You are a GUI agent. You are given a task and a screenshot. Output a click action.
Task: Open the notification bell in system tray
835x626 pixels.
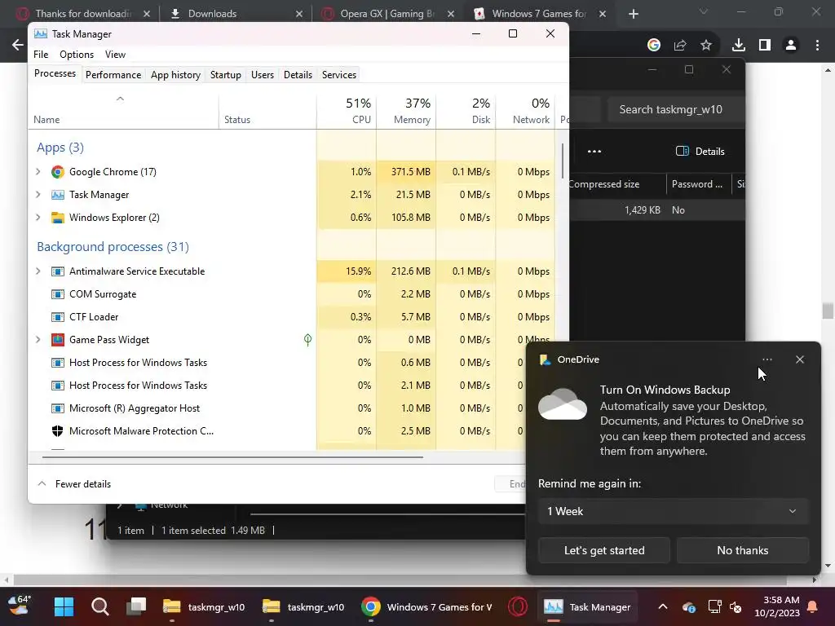tap(813, 606)
